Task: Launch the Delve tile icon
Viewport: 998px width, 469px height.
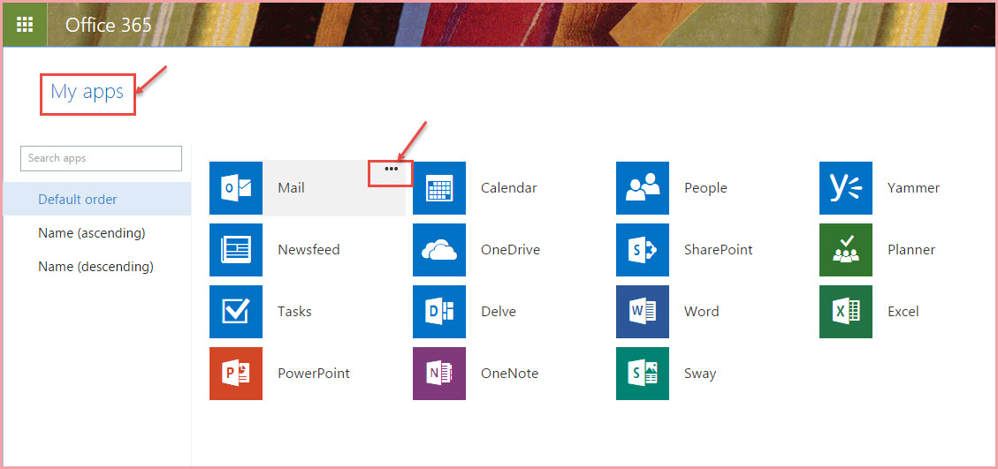Action: [439, 312]
